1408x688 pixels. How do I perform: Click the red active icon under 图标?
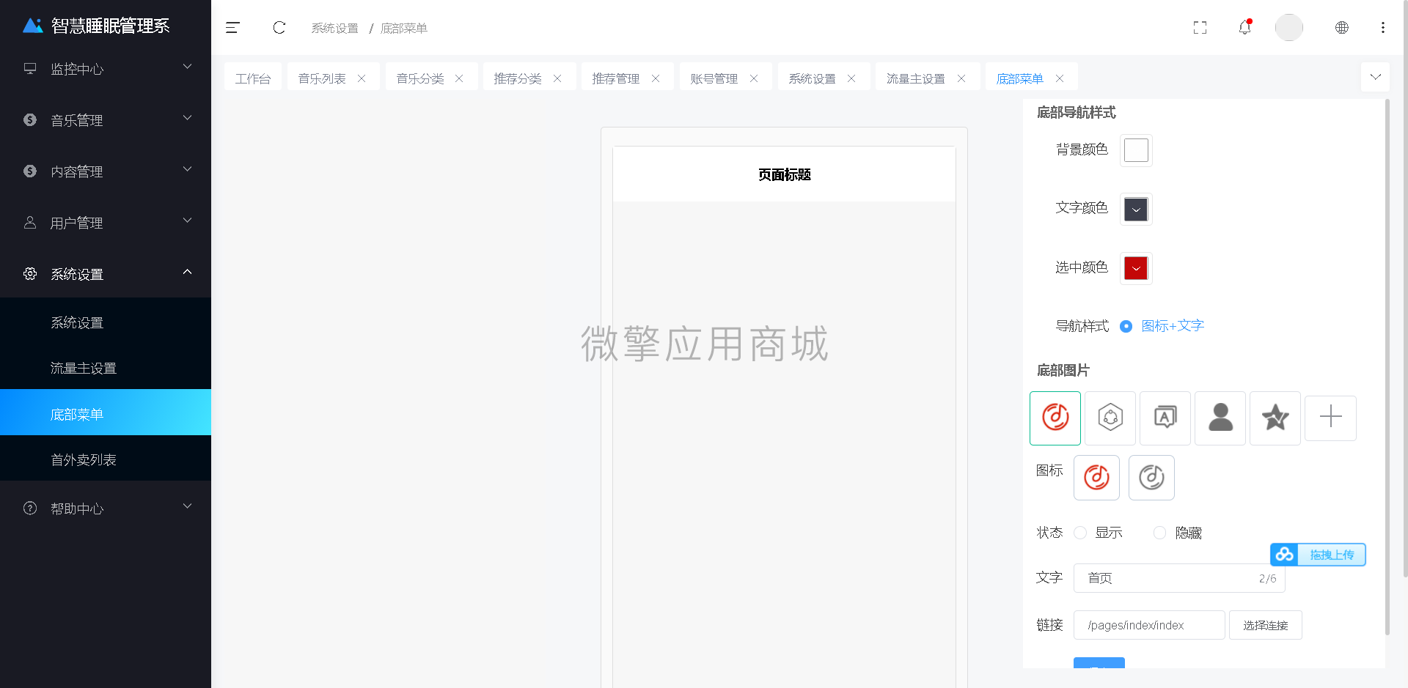pos(1096,478)
